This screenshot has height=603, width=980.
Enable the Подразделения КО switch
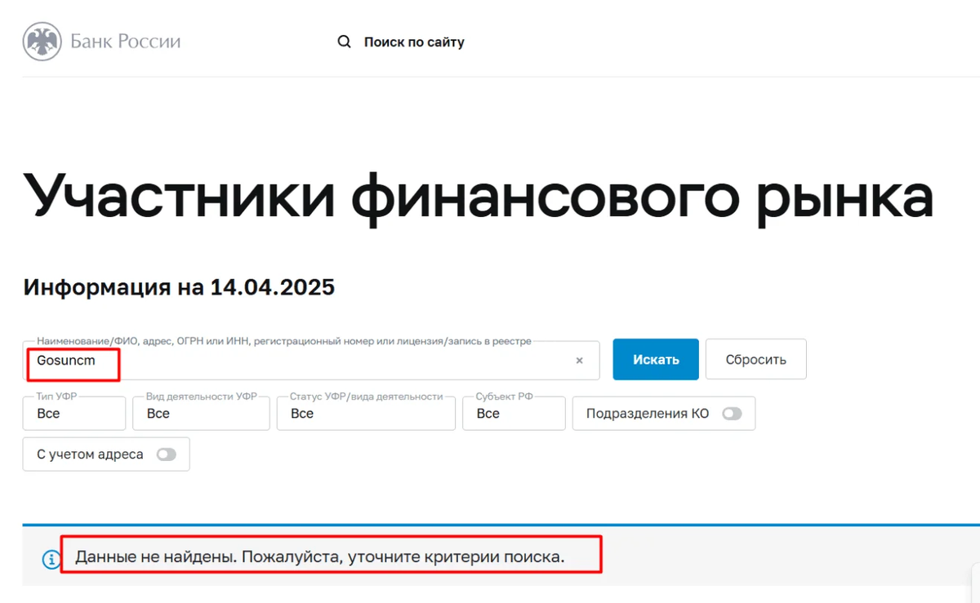coord(733,414)
